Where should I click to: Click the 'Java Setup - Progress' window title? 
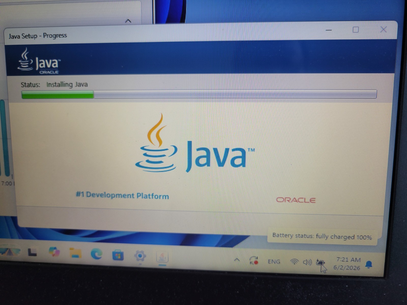tap(38, 36)
